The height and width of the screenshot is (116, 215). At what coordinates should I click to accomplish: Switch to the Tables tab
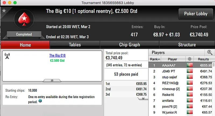pos(75,45)
